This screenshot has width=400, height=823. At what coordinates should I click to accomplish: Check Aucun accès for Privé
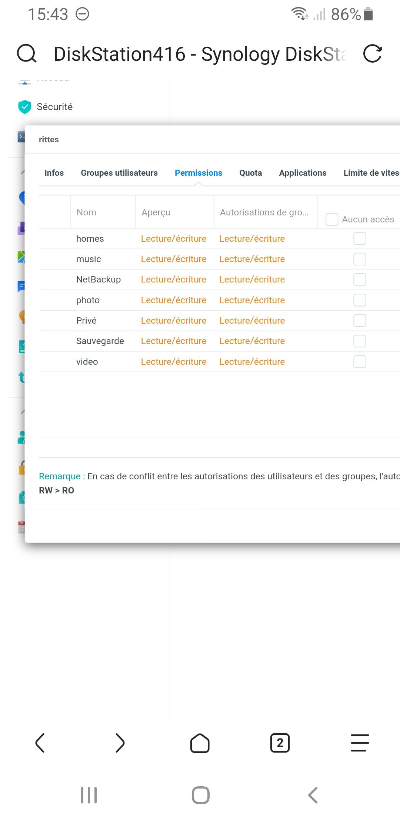360,321
